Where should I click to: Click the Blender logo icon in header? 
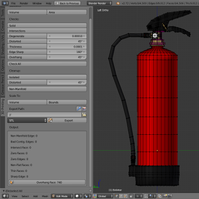pos(118,3)
